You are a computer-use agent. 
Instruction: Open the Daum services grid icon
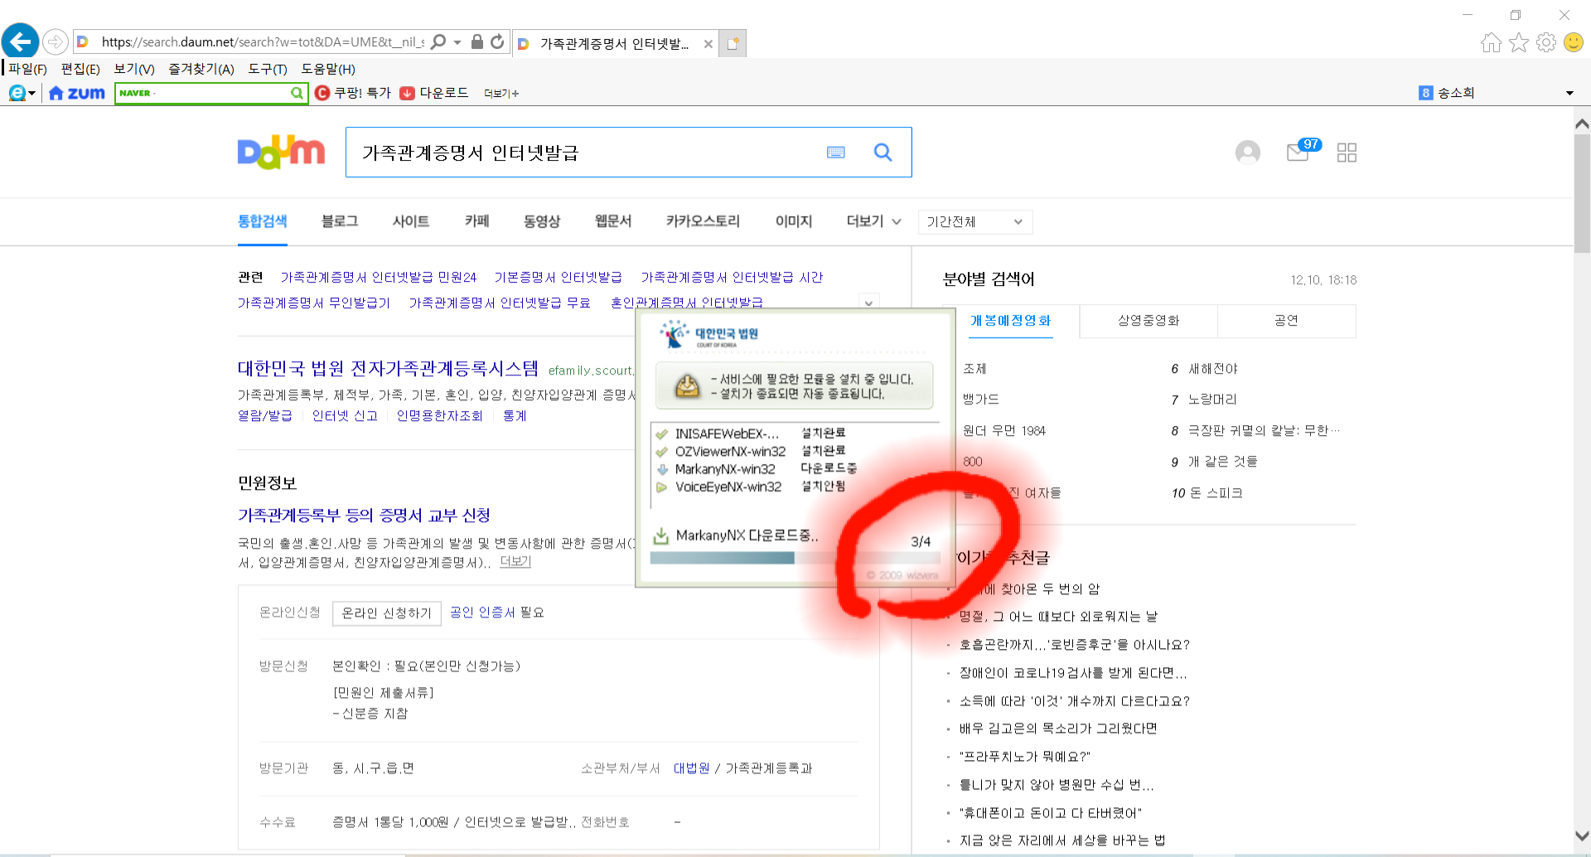pyautogui.click(x=1347, y=153)
